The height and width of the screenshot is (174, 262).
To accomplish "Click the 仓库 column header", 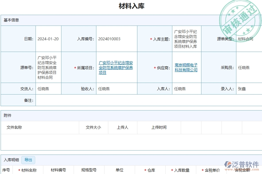I will (151, 170).
